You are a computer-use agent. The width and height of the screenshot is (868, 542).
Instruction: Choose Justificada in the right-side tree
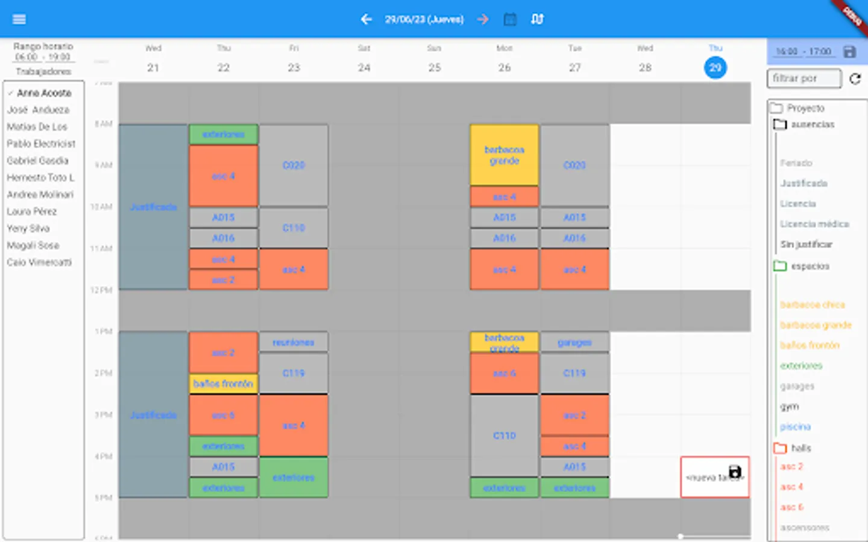[804, 183]
